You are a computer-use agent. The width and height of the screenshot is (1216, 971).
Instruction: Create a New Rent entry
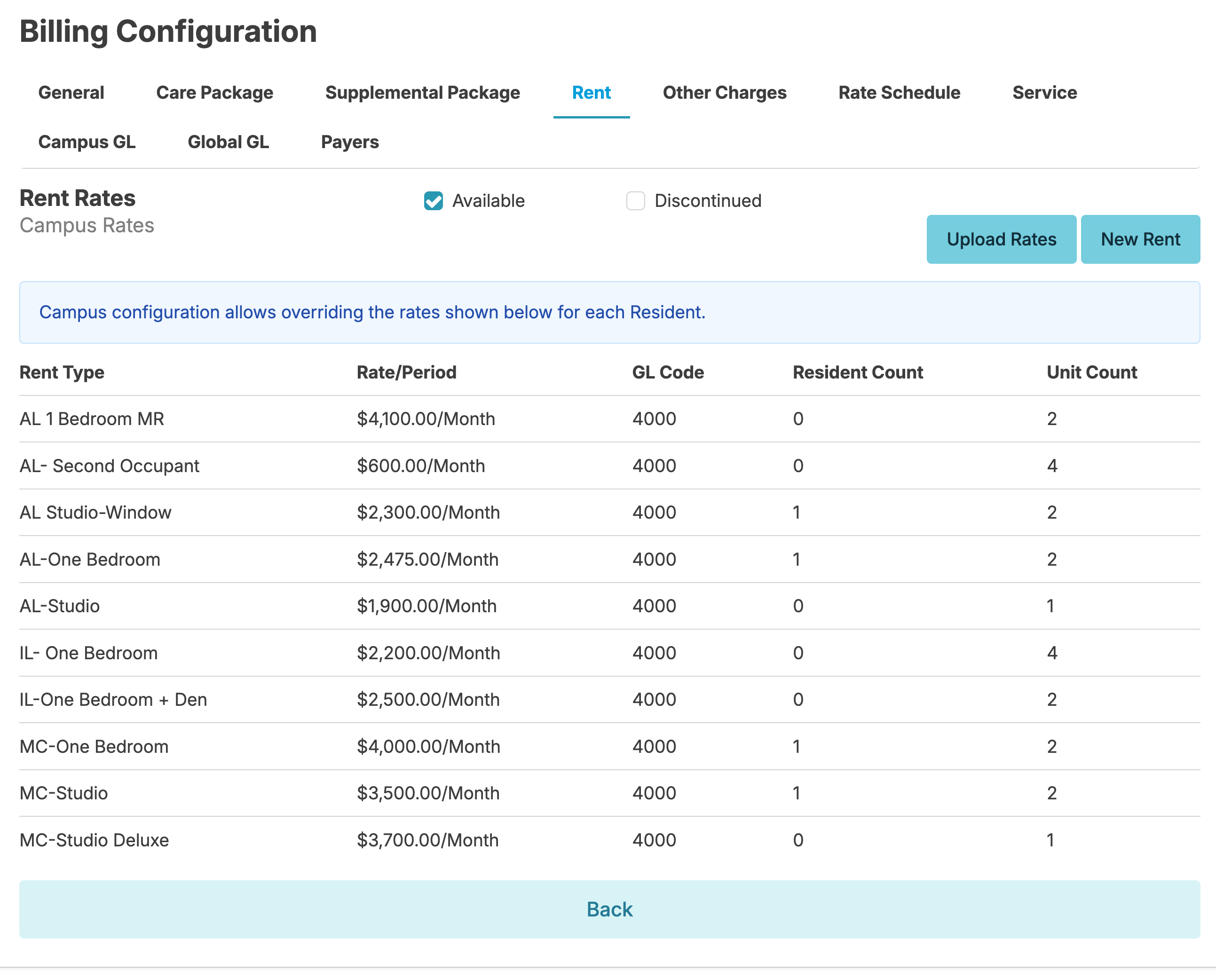pyautogui.click(x=1140, y=239)
